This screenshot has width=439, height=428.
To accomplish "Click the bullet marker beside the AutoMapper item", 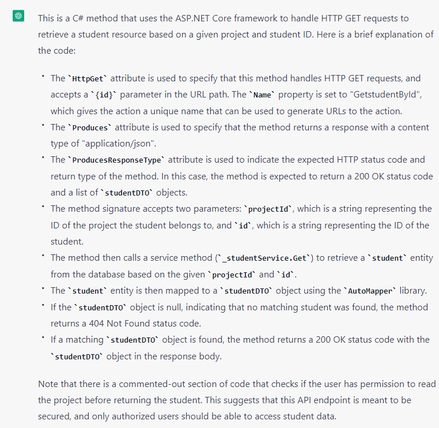I will coord(42,289).
